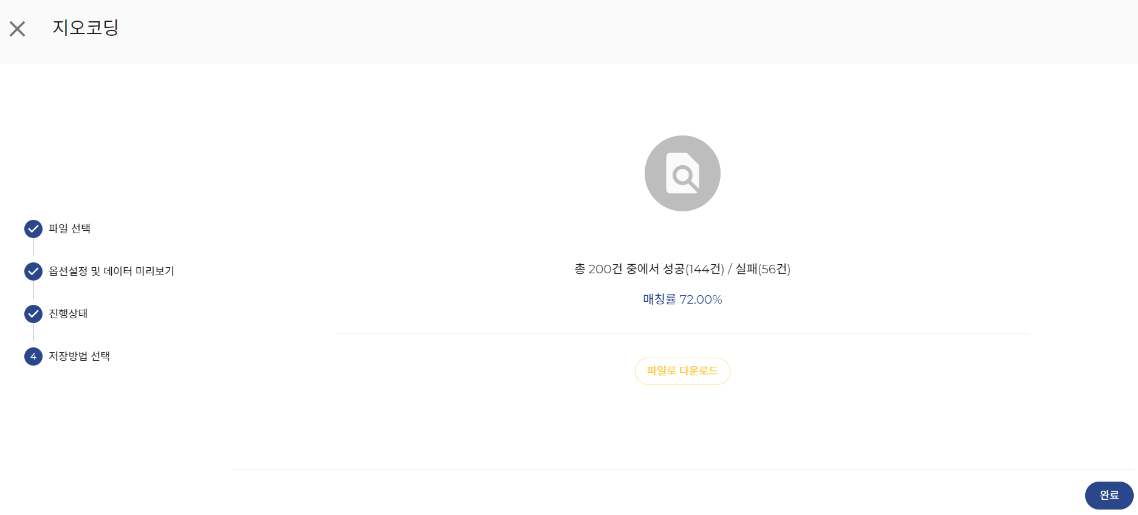Go to 옵션설정 및 데이터 미리보기 step label
Viewport: 1138px width, 515px height.
pyautogui.click(x=111, y=271)
